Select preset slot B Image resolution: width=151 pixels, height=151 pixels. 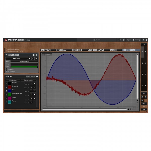click(145, 52)
